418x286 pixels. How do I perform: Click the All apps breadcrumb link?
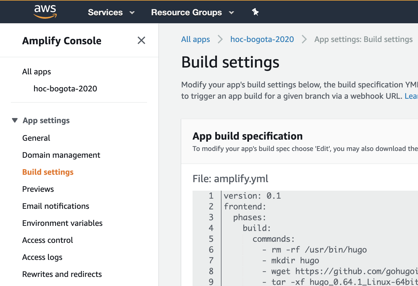tap(195, 39)
